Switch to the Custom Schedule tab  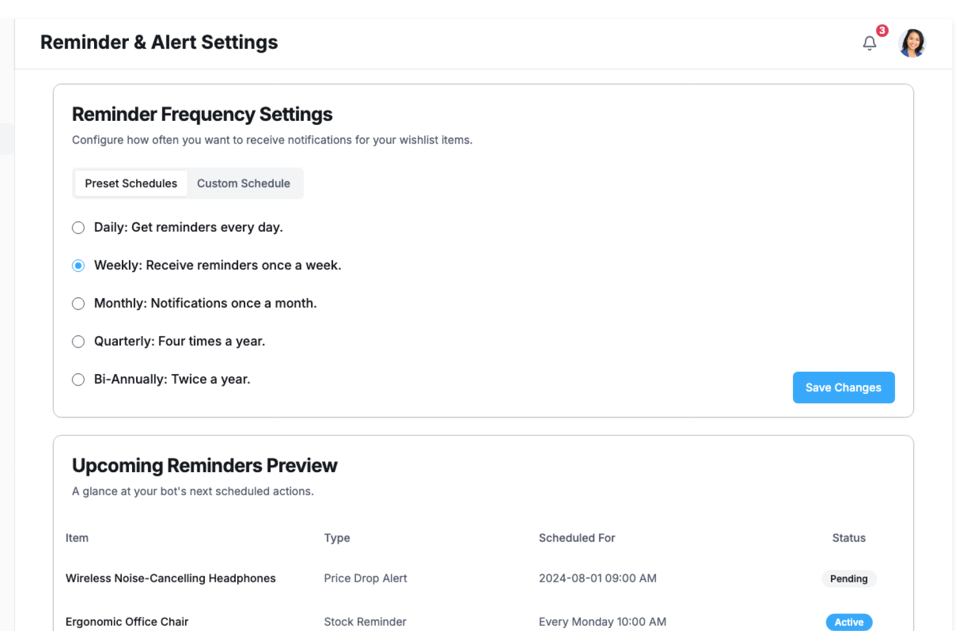[x=243, y=184]
